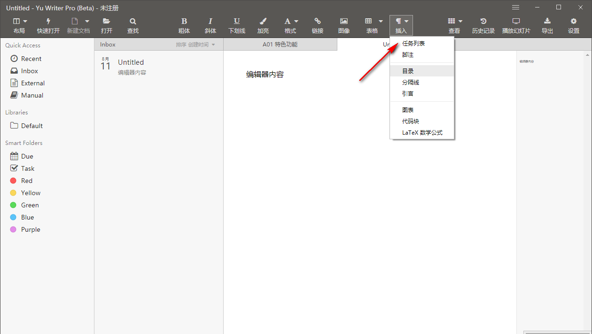Insert LaTeX 数学公式 from menu
The image size is (592, 334).
pos(422,132)
